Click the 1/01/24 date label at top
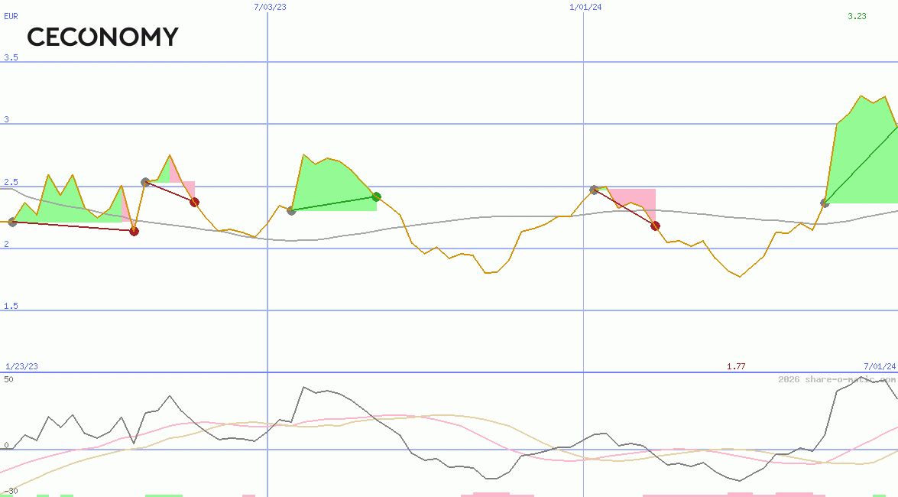Screen dimensions: 898x497 [x=585, y=6]
